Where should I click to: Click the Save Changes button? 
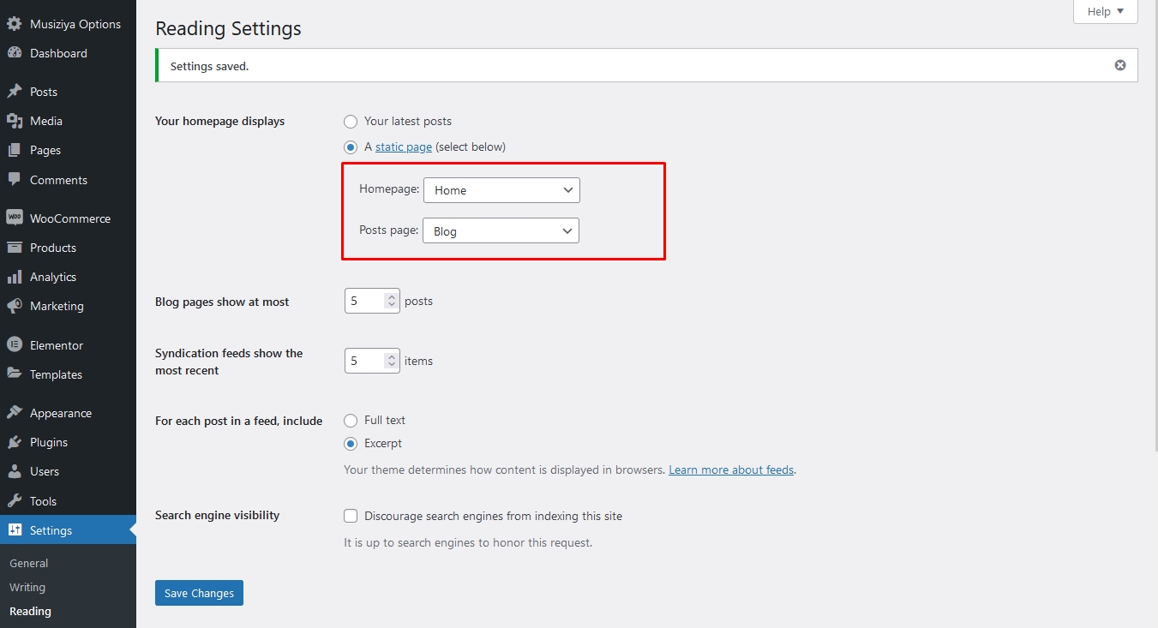[199, 593]
